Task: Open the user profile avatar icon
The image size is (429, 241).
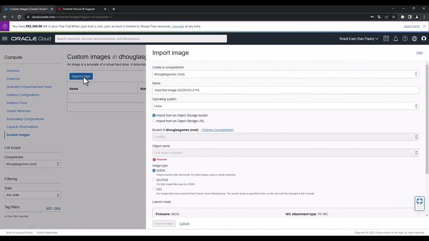Action: pos(424,39)
